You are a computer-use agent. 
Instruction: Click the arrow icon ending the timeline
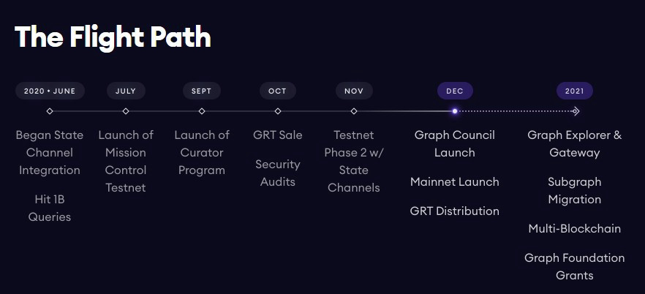coord(576,111)
